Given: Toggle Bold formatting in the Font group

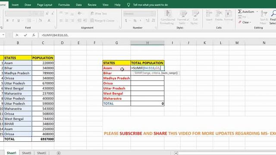Looking at the screenshot, I should point(7,21).
